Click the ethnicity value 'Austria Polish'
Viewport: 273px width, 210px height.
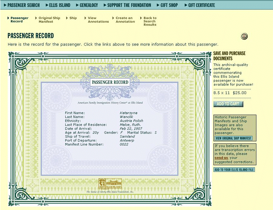coord(132,121)
